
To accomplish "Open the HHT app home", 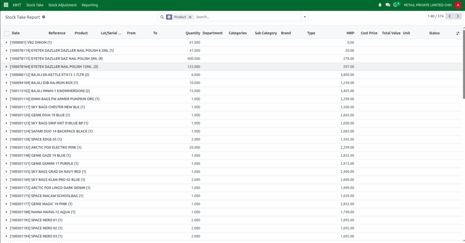I will pos(17,5).
